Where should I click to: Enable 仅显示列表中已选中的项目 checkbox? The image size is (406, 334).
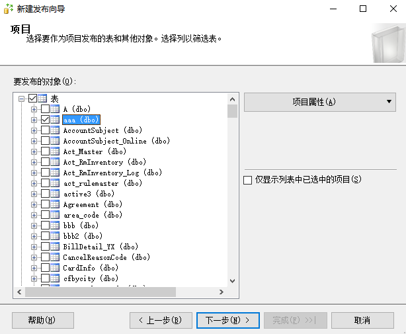[x=248, y=179]
